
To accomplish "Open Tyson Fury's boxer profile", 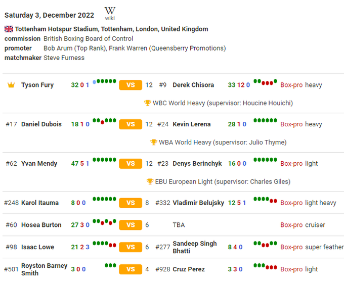I will (37, 85).
